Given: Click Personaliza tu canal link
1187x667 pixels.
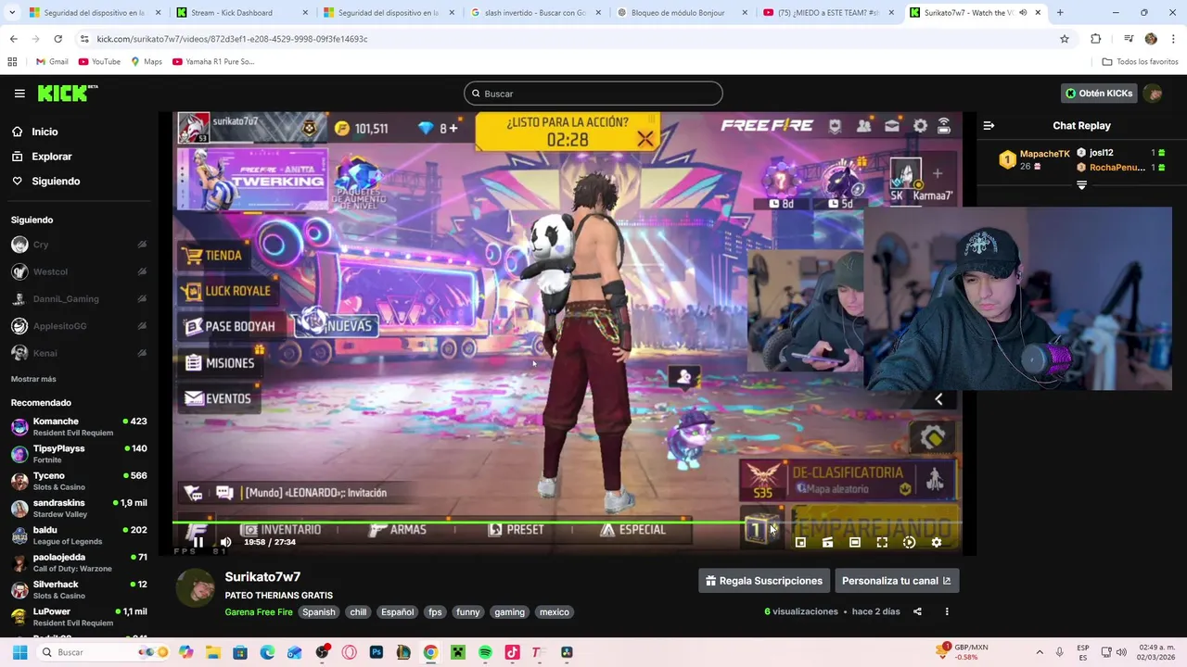Looking at the screenshot, I should click(x=896, y=581).
